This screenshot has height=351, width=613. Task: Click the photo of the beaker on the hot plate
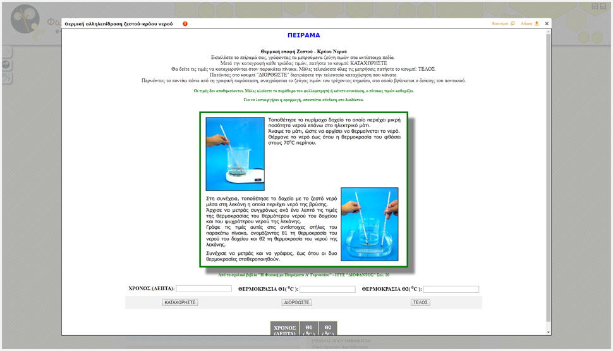[x=235, y=154]
